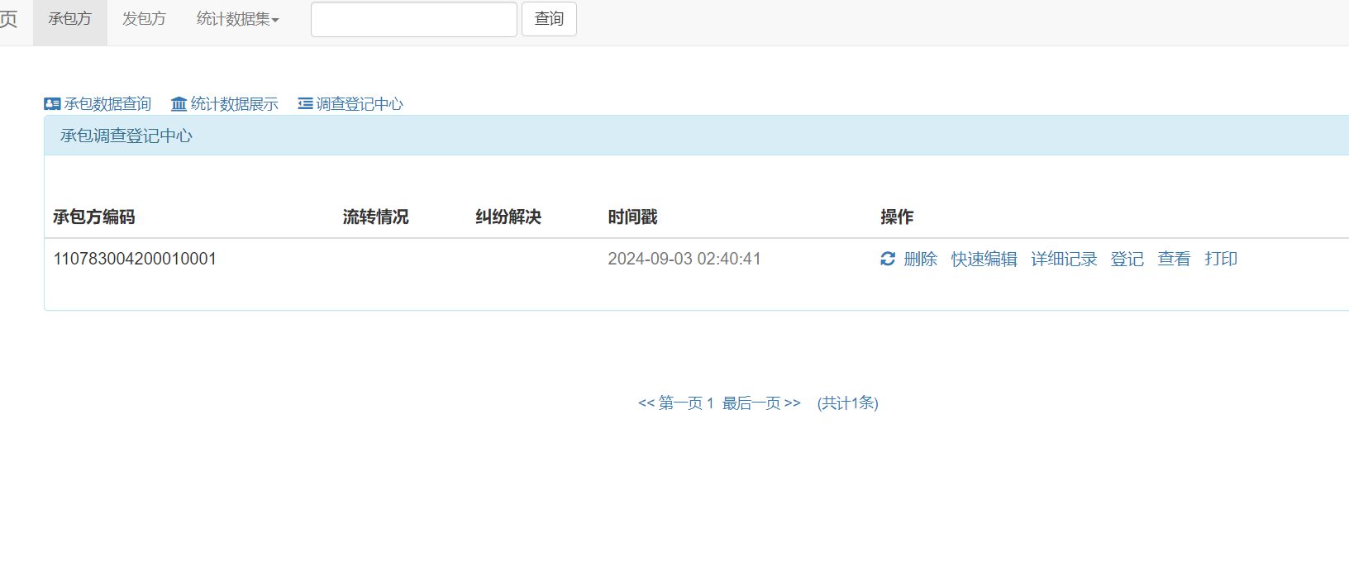The height and width of the screenshot is (586, 1349).
Task: Open the 承包数据查询 link
Action: (x=107, y=104)
